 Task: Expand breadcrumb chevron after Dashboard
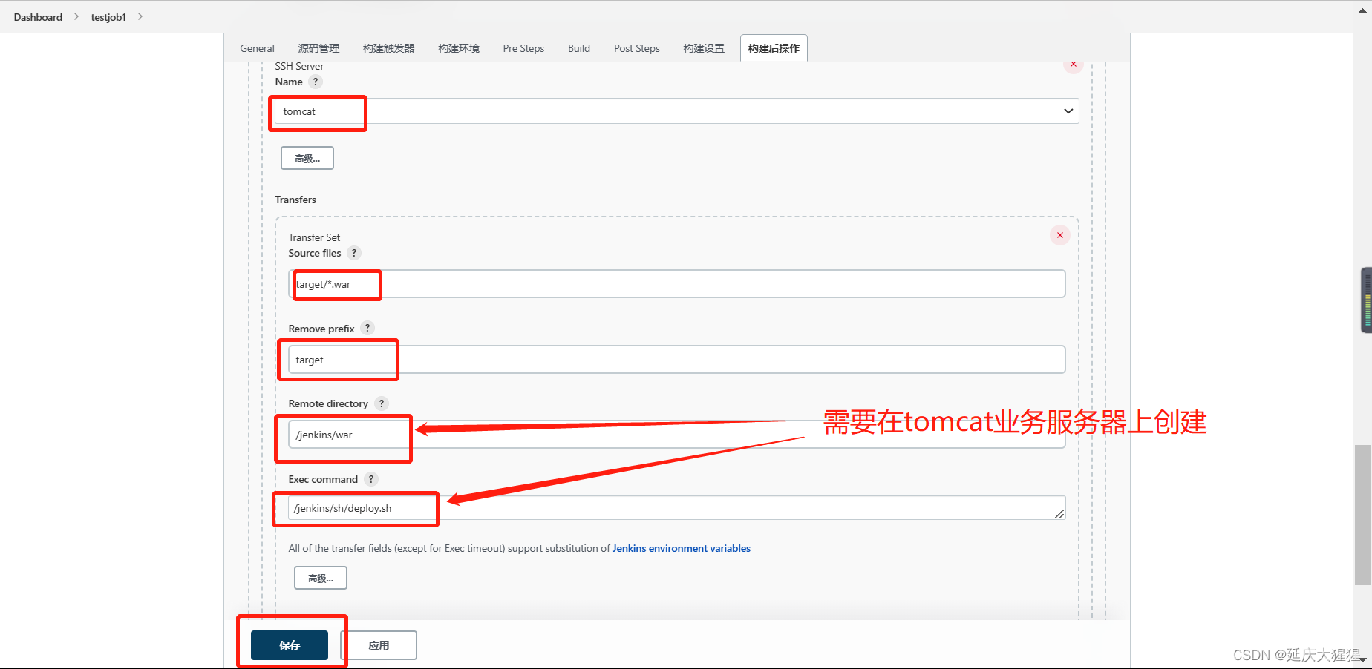click(x=76, y=16)
